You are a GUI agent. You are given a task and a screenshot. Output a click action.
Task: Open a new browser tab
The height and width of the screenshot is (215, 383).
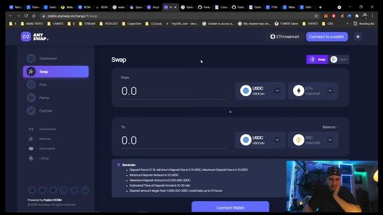320,7
